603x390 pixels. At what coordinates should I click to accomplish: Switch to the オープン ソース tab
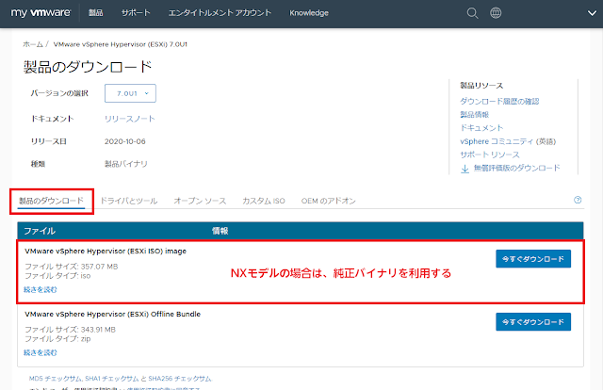point(200,201)
